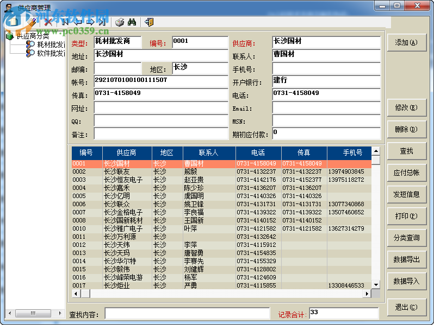434x325 pixels.
Task: Click the 发短信息 button
Action: [406, 194]
